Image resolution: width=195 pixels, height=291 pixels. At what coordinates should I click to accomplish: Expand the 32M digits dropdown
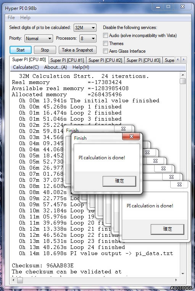pyautogui.click(x=85, y=28)
